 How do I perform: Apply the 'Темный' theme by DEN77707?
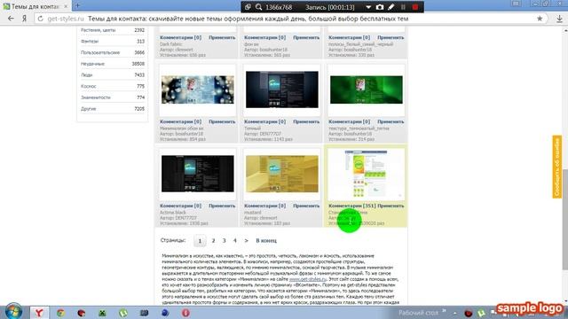306,122
